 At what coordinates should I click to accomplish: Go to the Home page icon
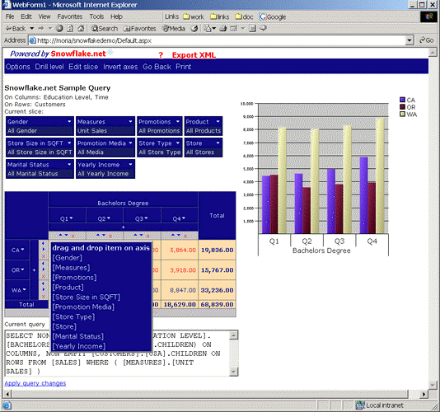pos(81,28)
